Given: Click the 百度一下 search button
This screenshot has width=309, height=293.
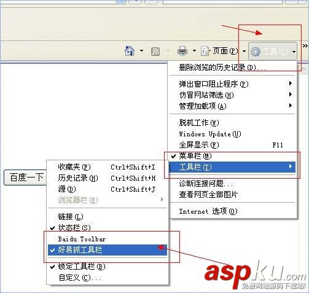Looking at the screenshot, I should click(x=25, y=178).
